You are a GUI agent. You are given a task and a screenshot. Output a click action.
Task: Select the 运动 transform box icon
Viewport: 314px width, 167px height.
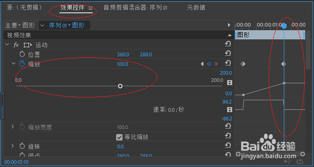[x=27, y=45]
